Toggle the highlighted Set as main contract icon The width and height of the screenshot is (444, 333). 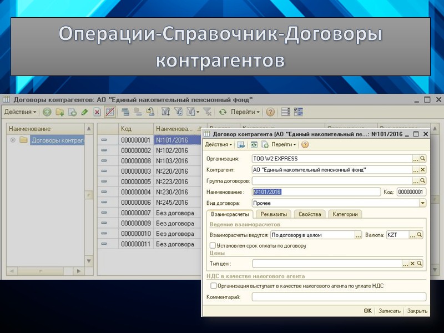(x=110, y=112)
